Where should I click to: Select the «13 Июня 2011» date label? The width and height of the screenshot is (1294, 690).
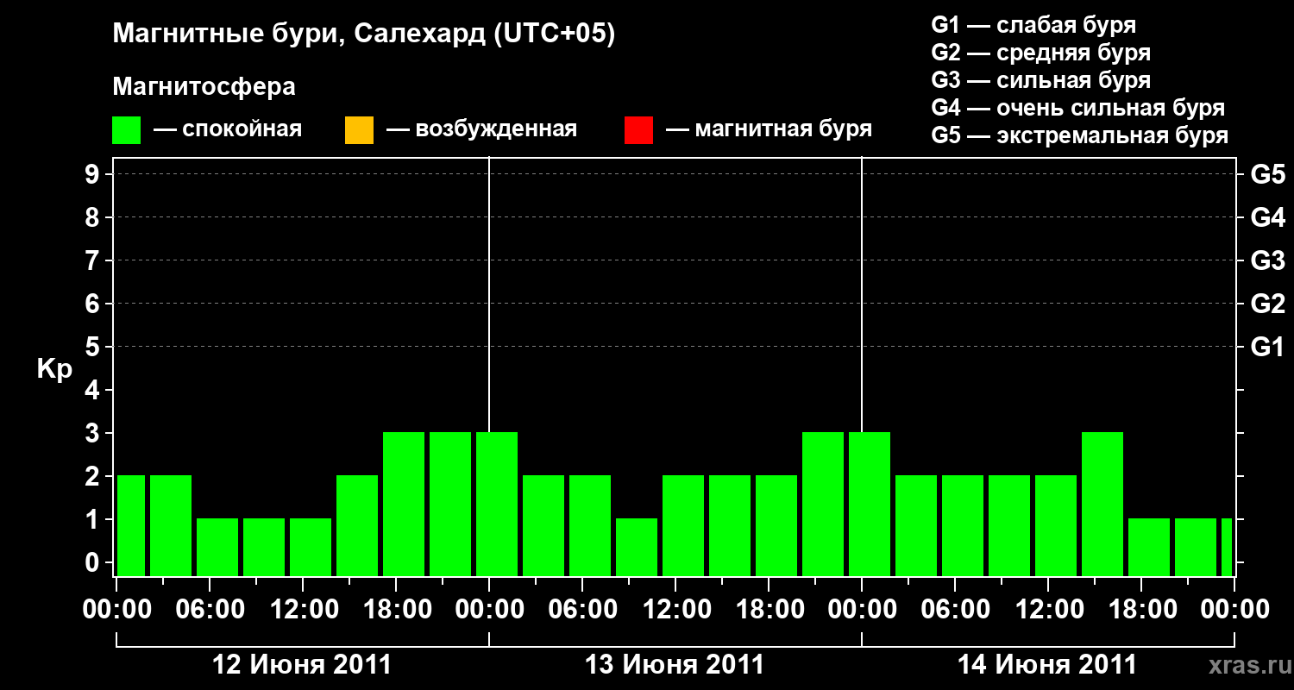[x=675, y=665]
